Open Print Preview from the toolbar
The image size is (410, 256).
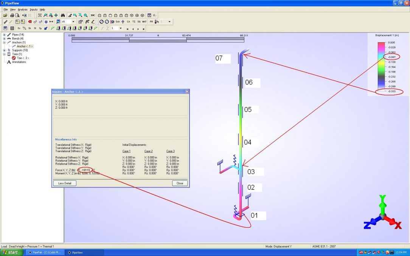tap(17, 15)
